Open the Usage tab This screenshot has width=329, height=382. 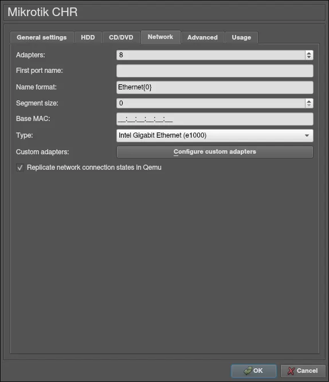pos(241,37)
